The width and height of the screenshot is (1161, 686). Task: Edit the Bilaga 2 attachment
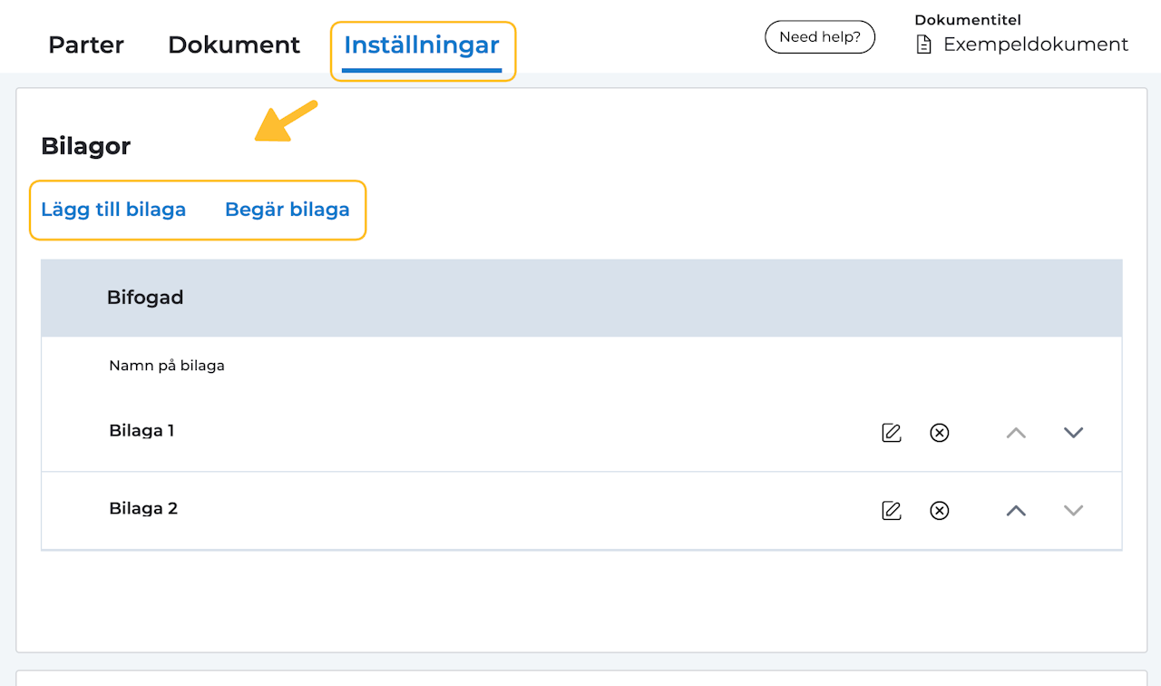pyautogui.click(x=892, y=511)
